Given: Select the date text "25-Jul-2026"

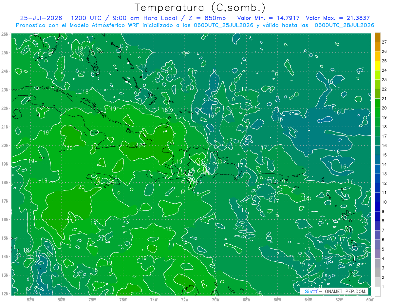Looking at the screenshot, I should click(x=41, y=18).
